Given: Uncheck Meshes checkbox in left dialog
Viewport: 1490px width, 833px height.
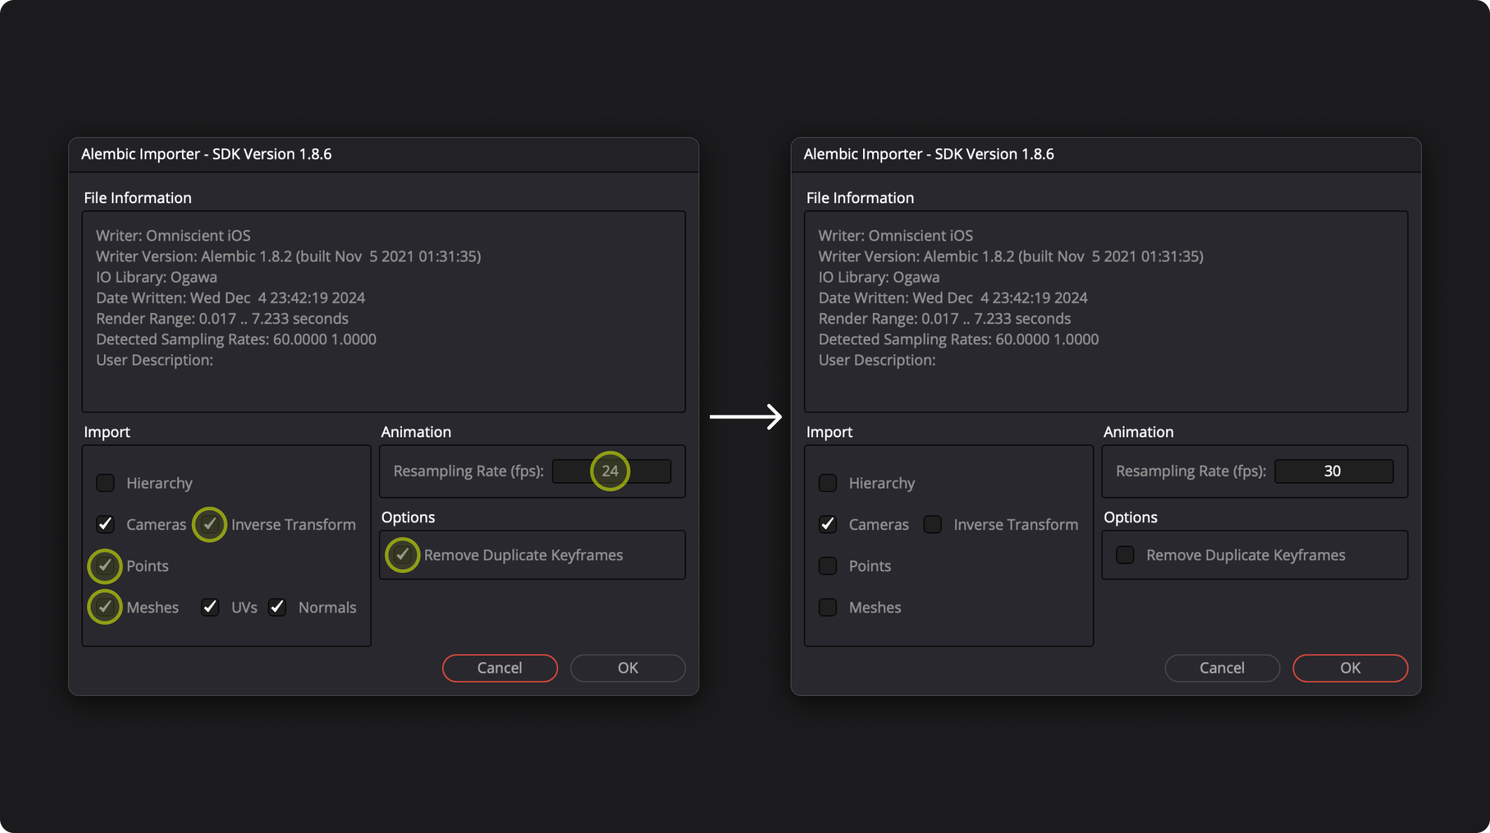Looking at the screenshot, I should 105,607.
